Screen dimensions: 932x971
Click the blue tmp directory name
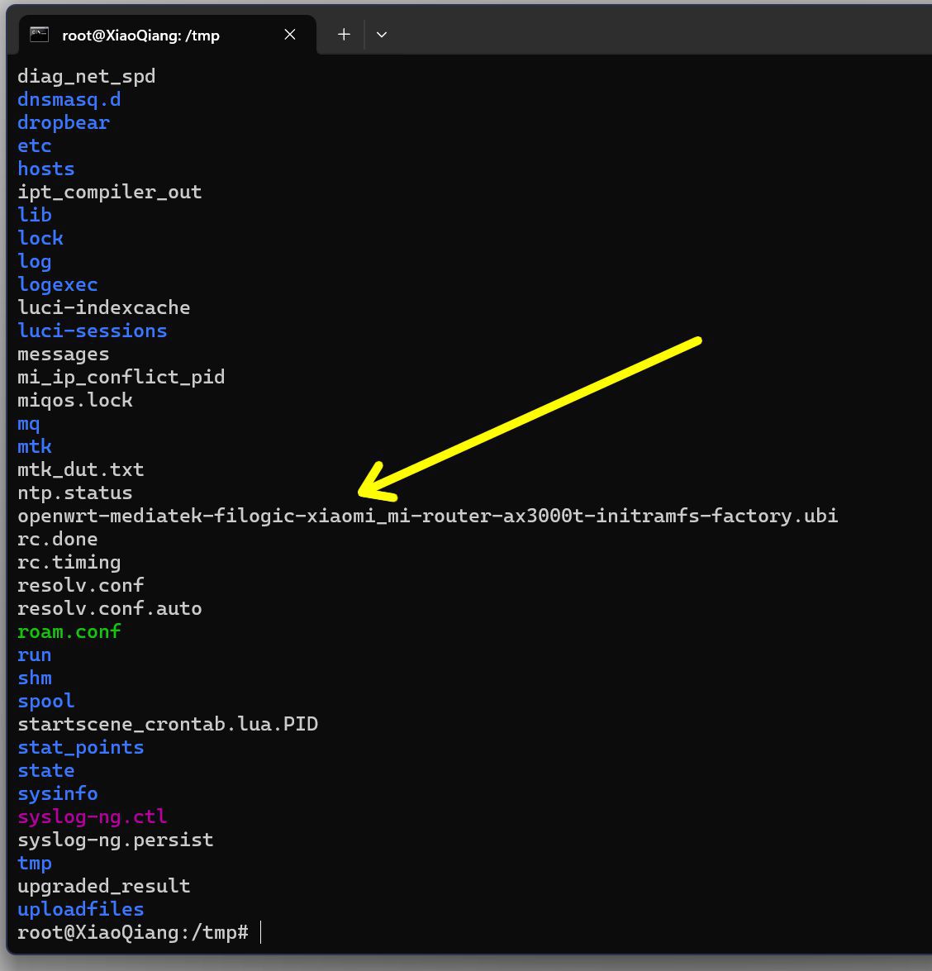tap(34, 864)
